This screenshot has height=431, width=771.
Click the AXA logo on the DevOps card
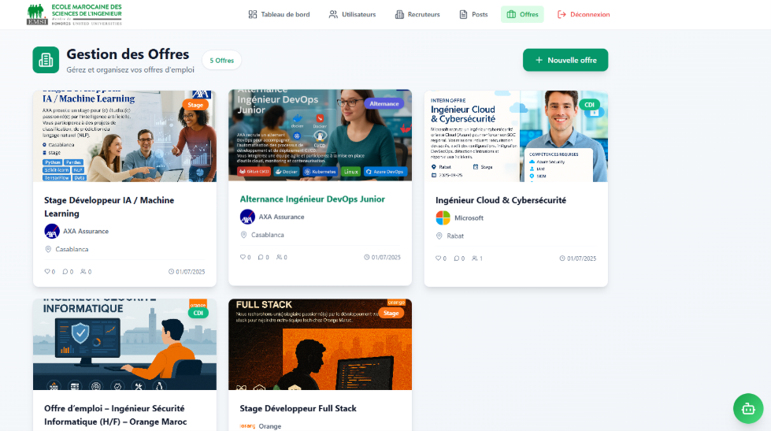point(247,217)
